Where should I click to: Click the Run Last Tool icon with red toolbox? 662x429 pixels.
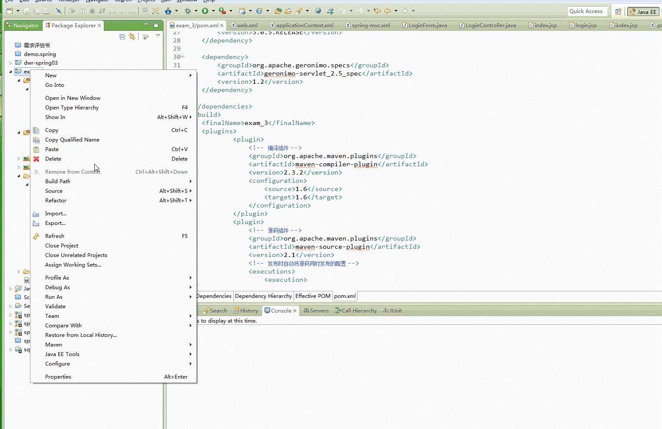point(222,11)
